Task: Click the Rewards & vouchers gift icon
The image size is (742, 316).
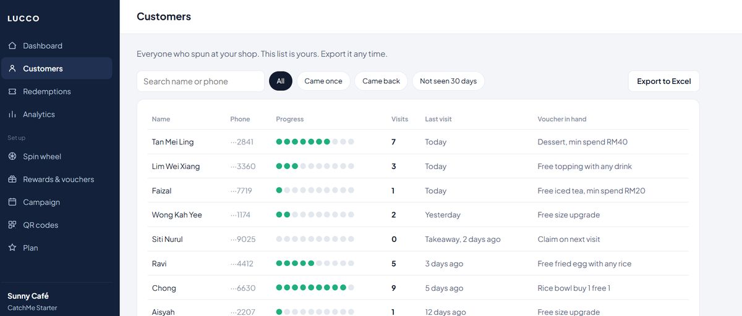Action: [12, 179]
